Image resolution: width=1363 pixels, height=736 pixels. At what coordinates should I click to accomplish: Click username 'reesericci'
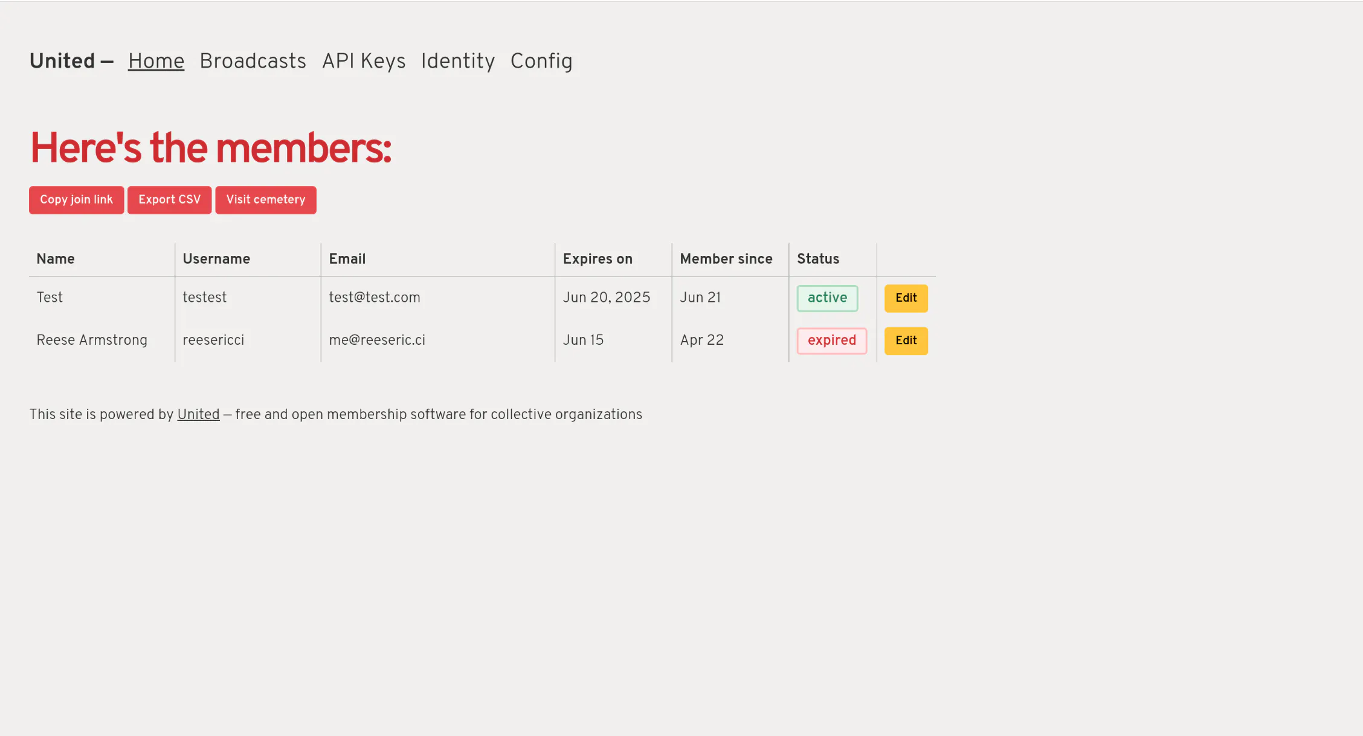[213, 341]
